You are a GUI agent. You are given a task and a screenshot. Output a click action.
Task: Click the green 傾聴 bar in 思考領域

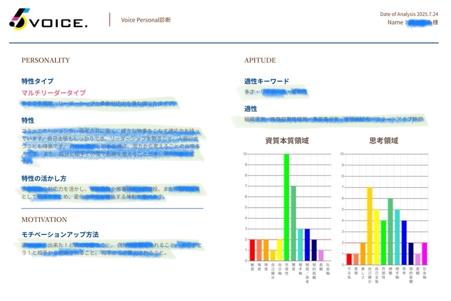pos(390,232)
